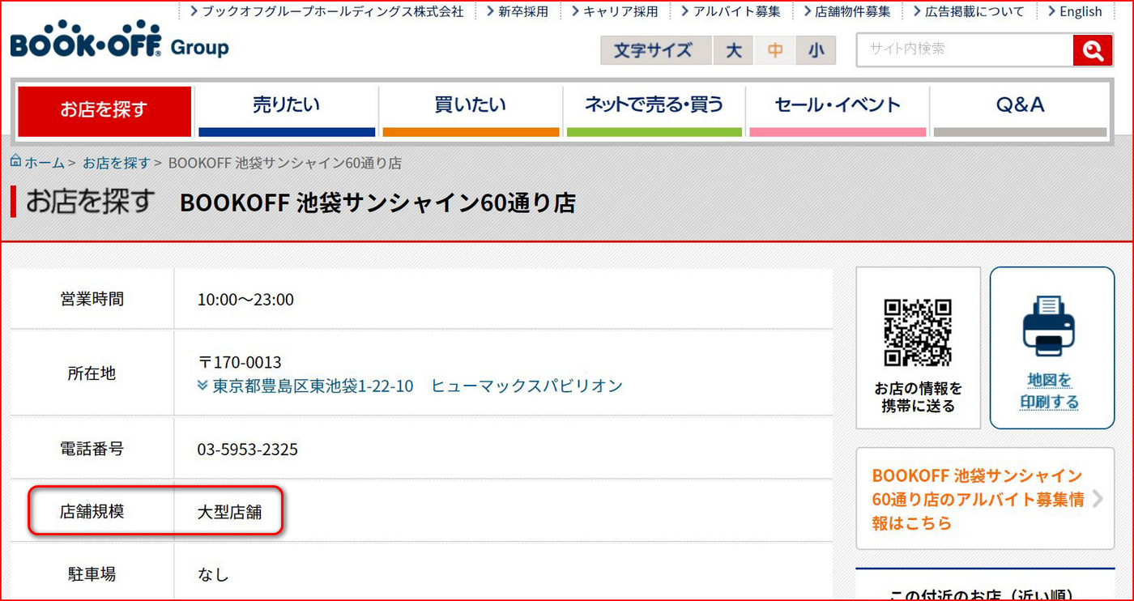The height and width of the screenshot is (601, 1134).
Task: Open the 買いたい navigation tab
Action: [x=471, y=111]
